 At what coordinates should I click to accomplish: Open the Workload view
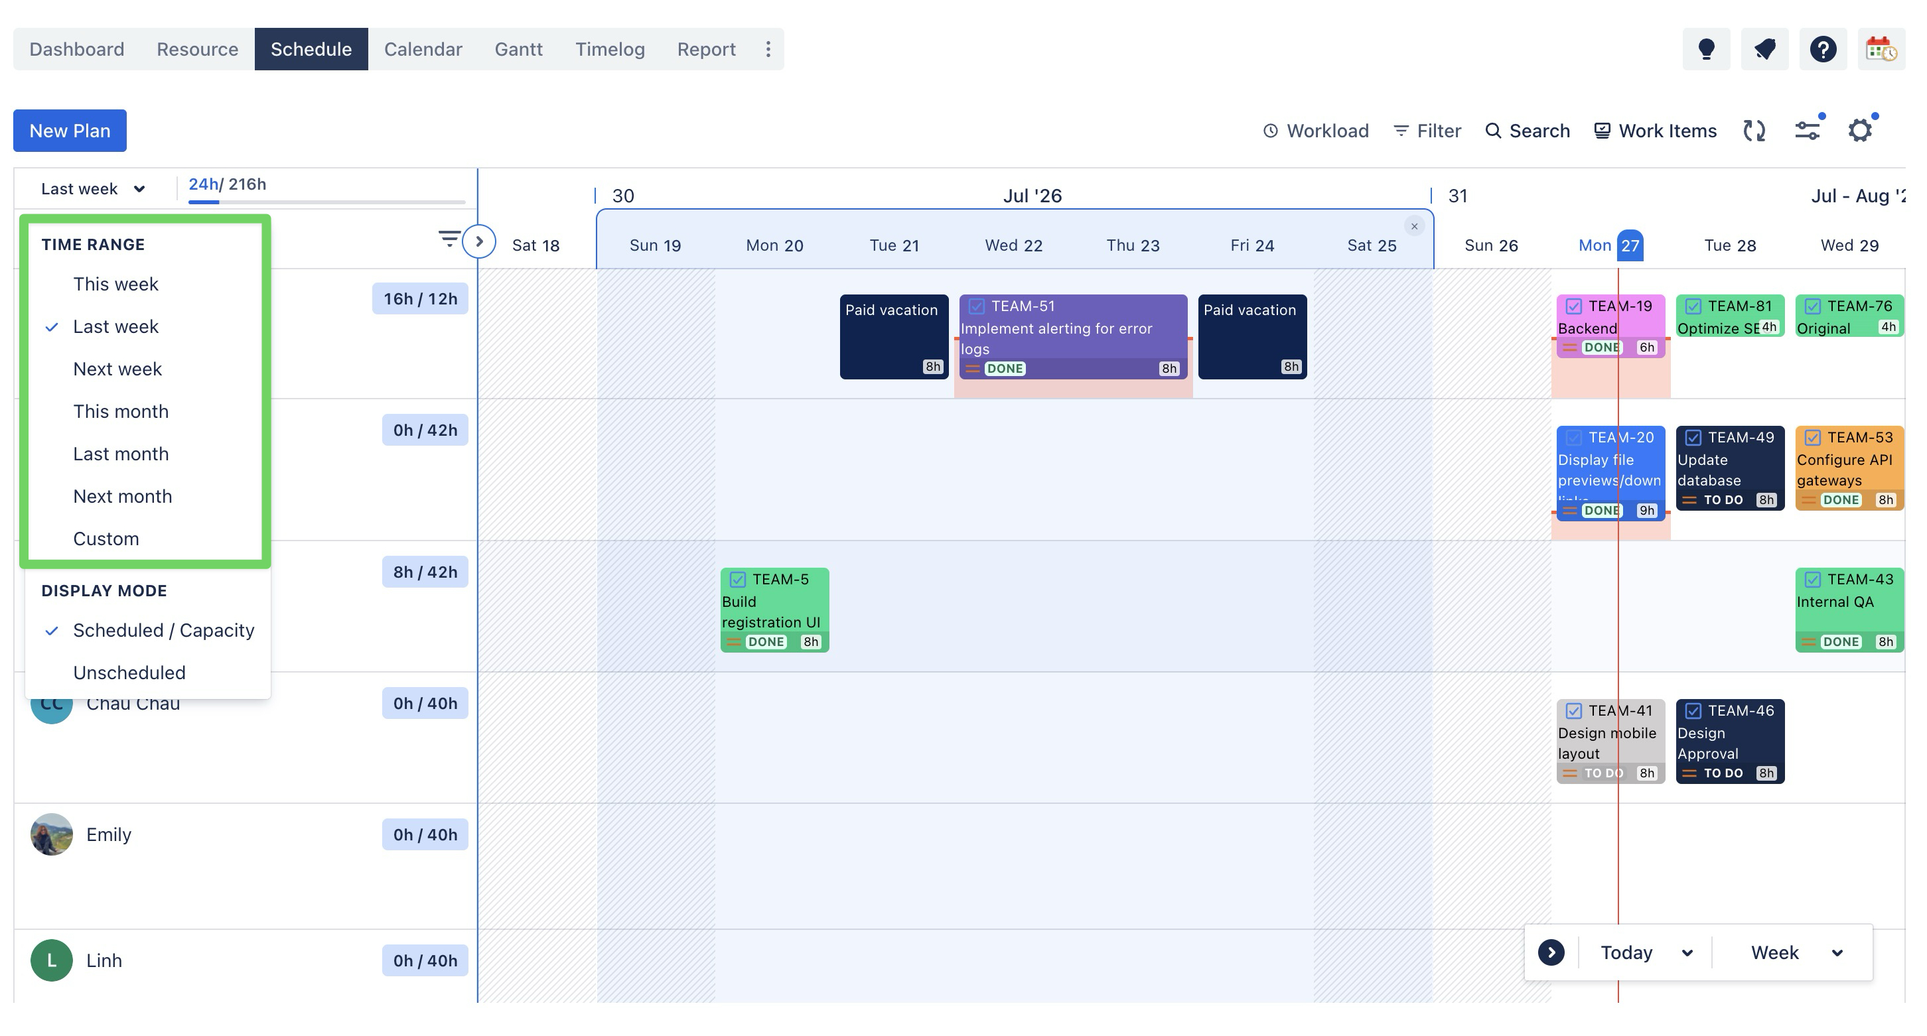1316,131
